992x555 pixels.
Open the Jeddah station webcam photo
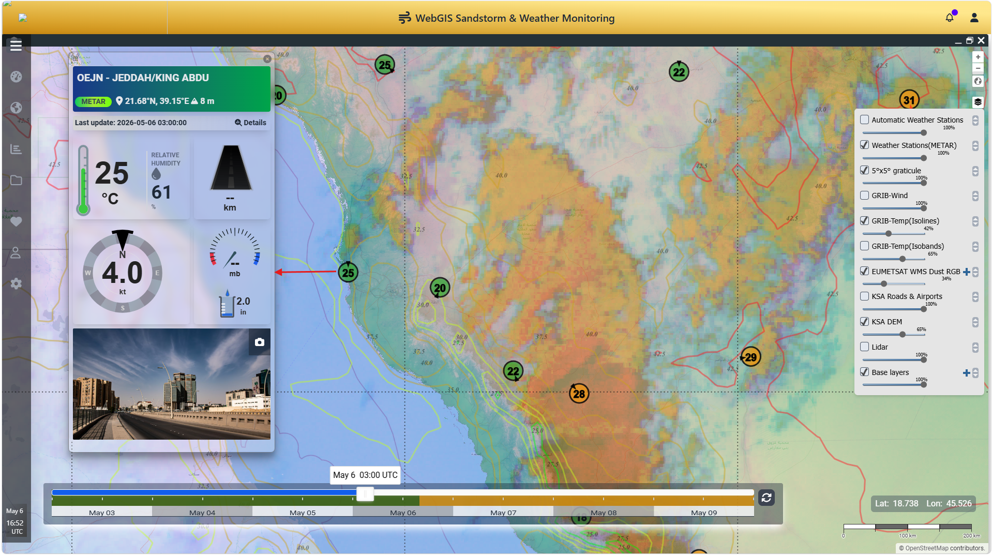pos(172,384)
